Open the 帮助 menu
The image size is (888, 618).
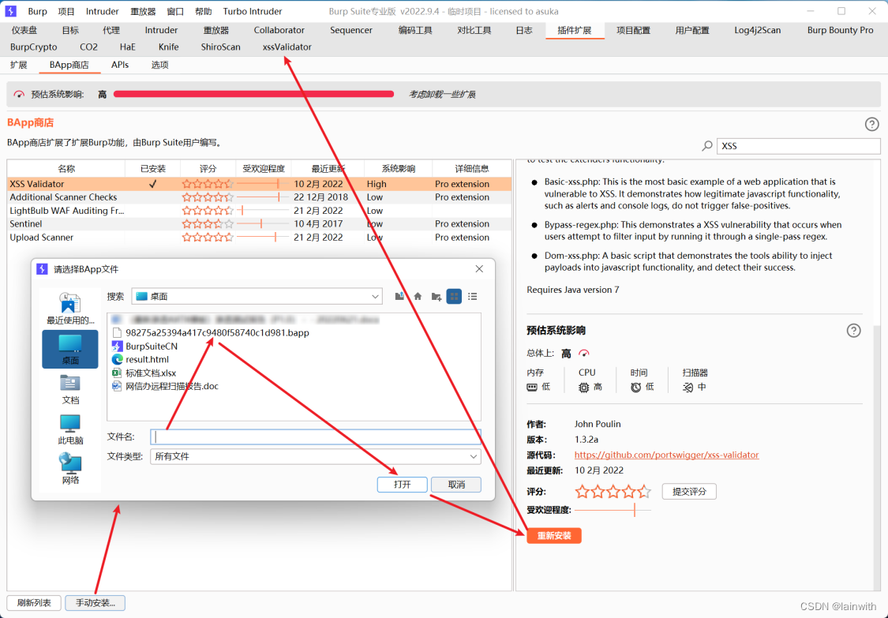tap(204, 11)
